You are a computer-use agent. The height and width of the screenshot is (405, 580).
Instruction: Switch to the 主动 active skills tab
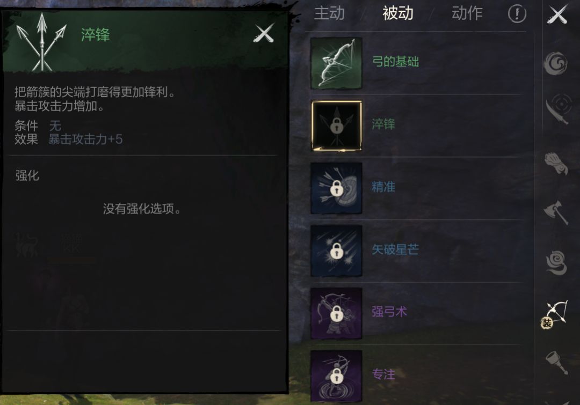(x=329, y=13)
